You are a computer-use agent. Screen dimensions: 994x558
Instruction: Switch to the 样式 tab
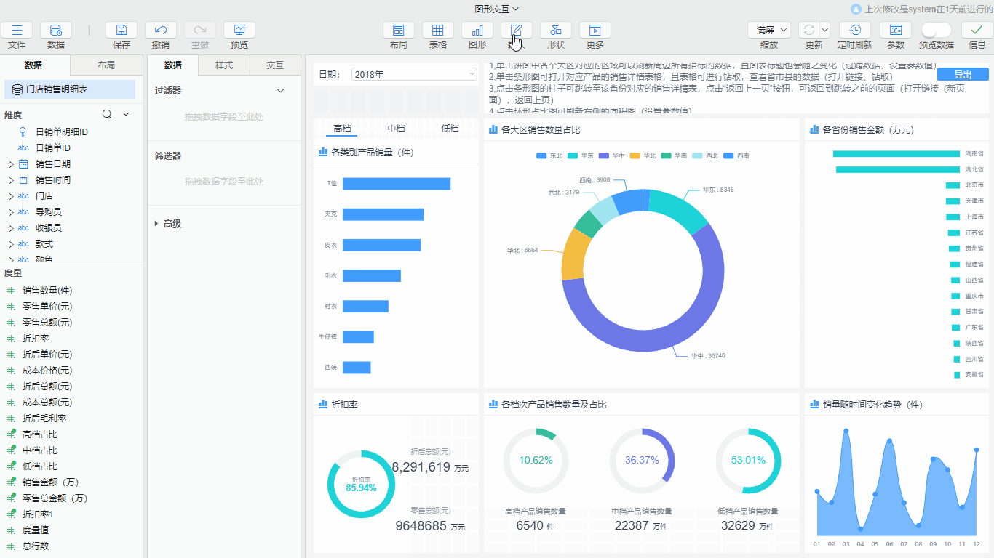(224, 65)
